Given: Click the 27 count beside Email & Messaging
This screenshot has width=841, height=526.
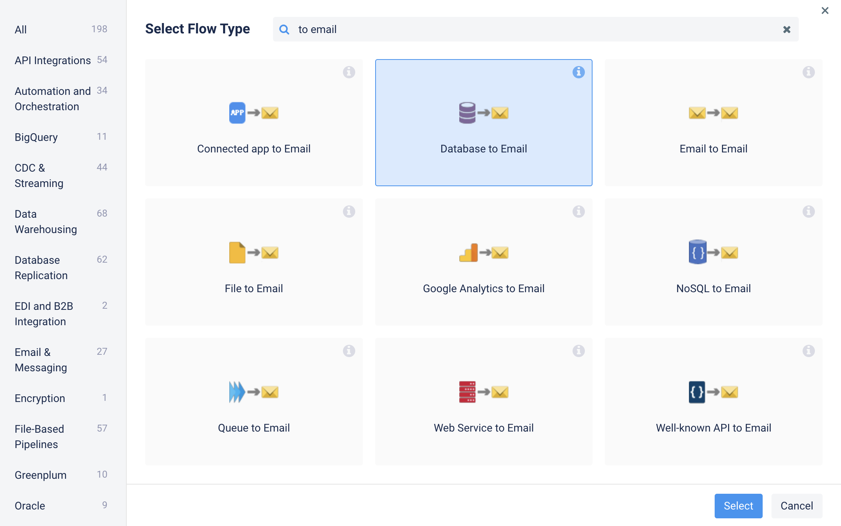Looking at the screenshot, I should pos(102,351).
